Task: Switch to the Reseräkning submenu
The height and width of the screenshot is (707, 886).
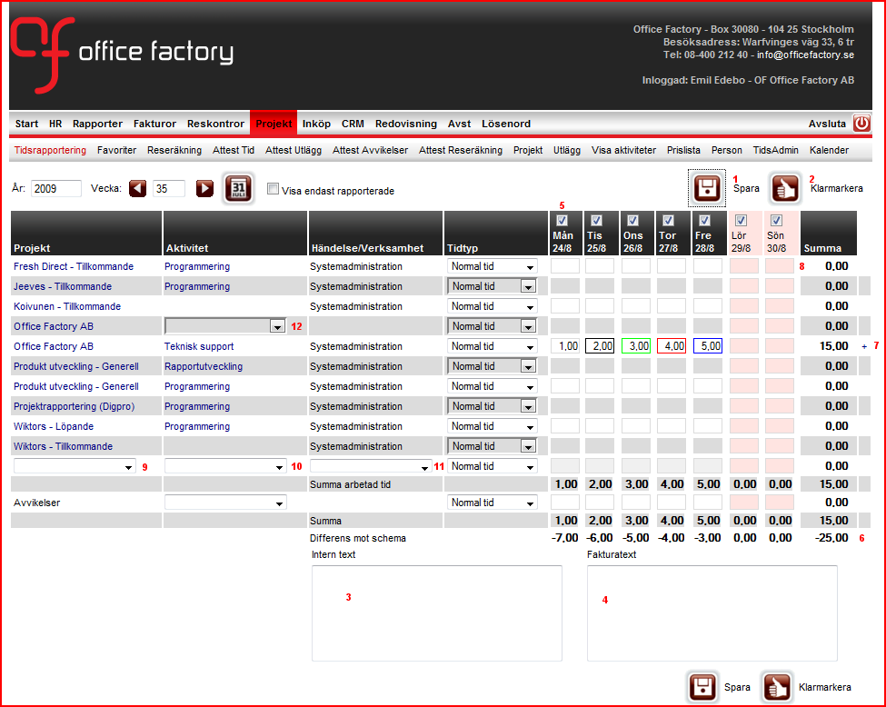Action: click(x=174, y=150)
